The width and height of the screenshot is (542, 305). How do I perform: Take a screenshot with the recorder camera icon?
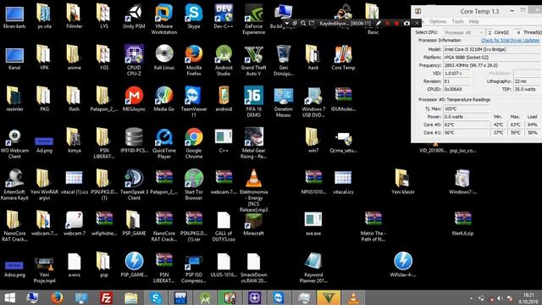(x=406, y=23)
